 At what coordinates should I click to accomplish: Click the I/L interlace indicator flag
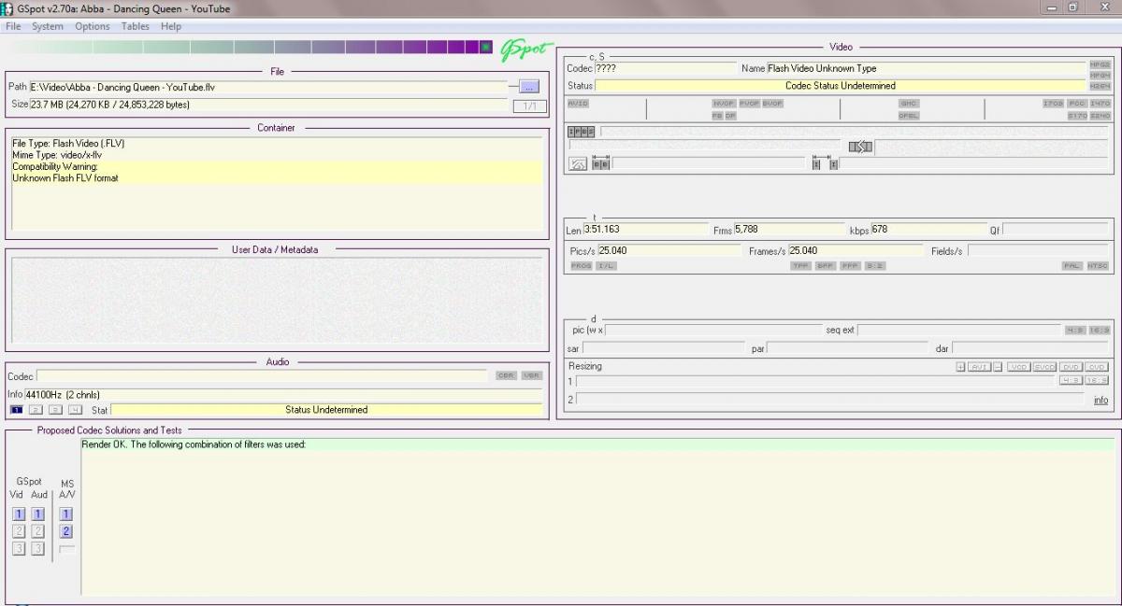click(x=605, y=266)
